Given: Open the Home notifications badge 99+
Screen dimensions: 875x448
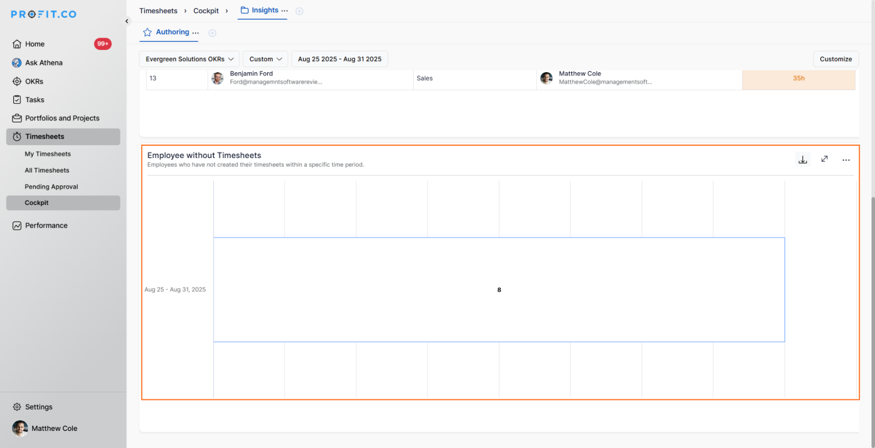Looking at the screenshot, I should pos(102,44).
